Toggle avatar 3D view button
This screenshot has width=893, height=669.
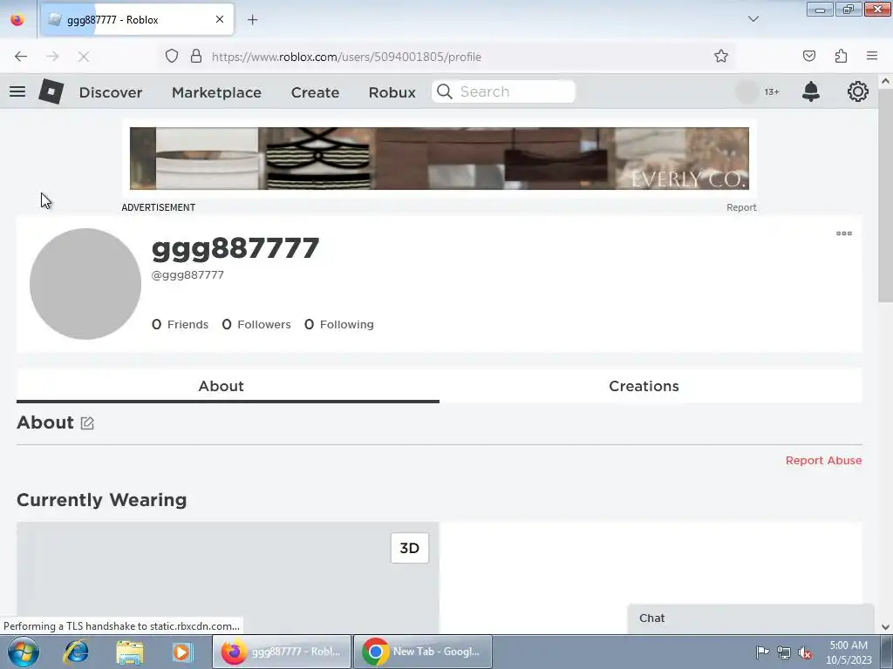coord(410,548)
